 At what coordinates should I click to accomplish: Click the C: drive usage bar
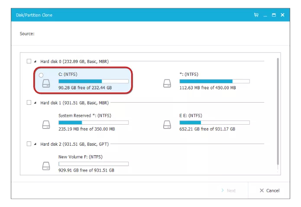coord(93,81)
